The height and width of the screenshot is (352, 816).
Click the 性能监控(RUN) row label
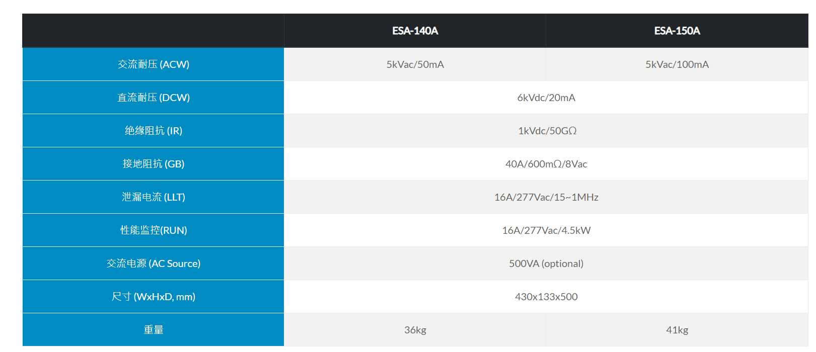pyautogui.click(x=153, y=230)
